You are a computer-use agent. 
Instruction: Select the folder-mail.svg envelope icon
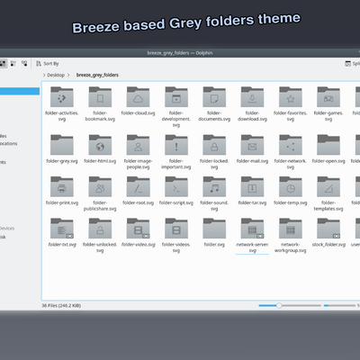tap(252, 145)
